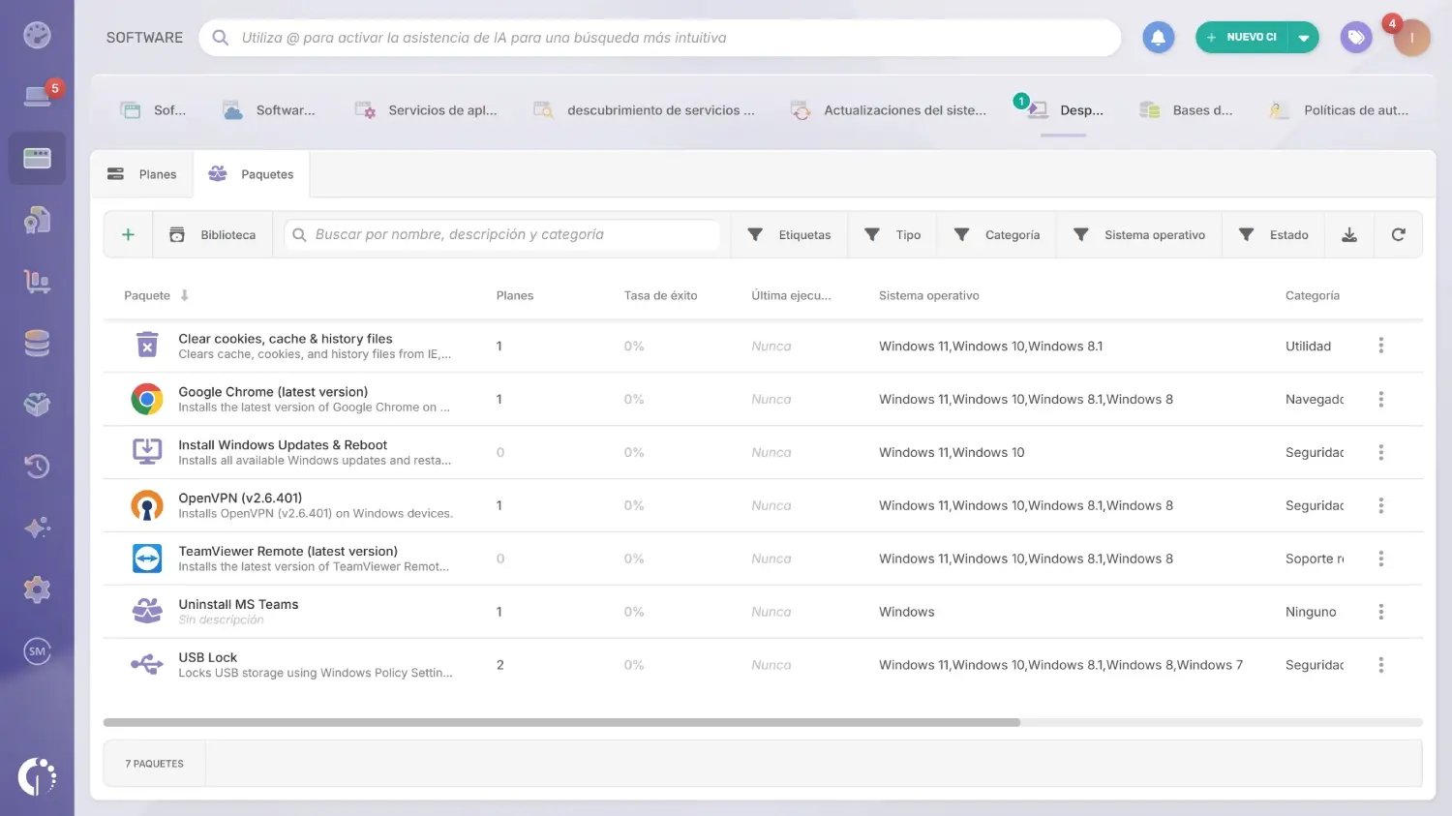Open Clear cookies, cache & history files
Screen dimensions: 1452x816
286,339
